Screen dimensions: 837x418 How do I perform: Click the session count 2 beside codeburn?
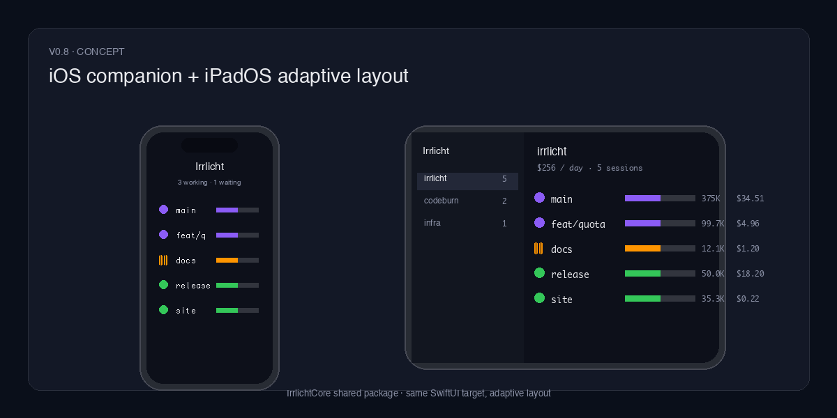tap(504, 201)
